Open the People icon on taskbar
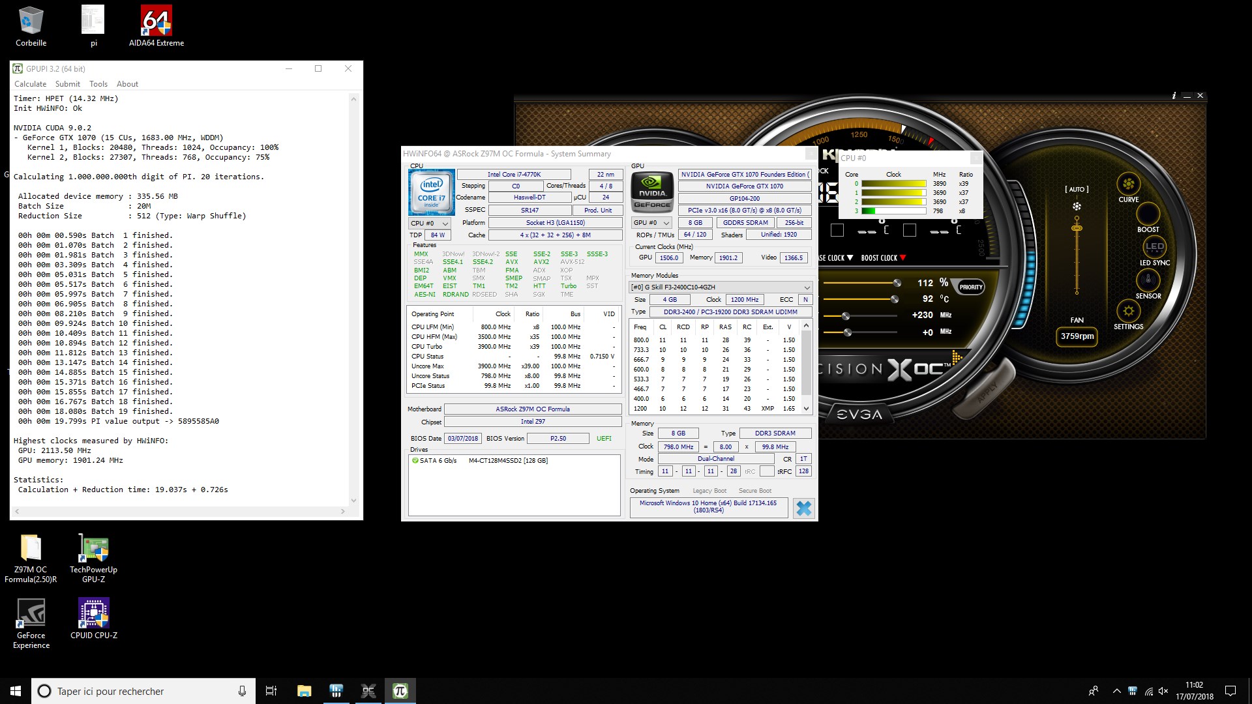Viewport: 1252px width, 704px height. click(1094, 691)
